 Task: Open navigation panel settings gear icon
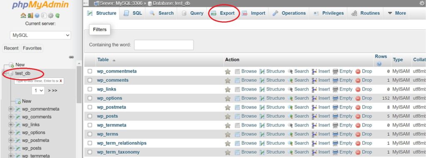tap(51, 16)
